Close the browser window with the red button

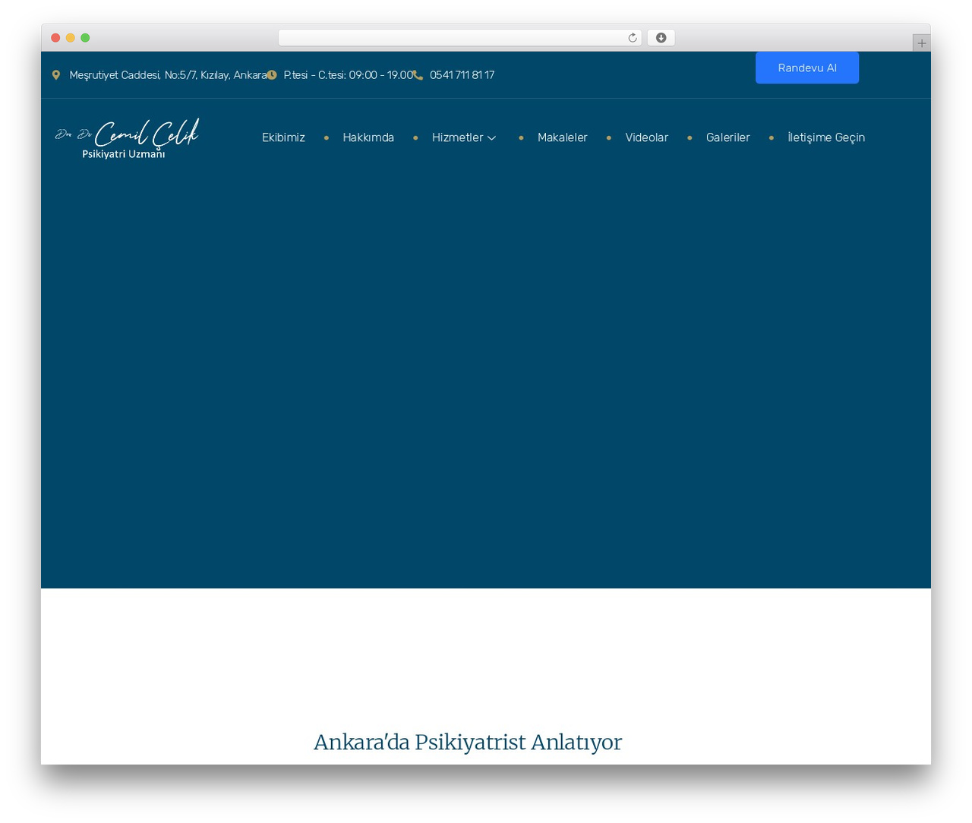pos(55,38)
